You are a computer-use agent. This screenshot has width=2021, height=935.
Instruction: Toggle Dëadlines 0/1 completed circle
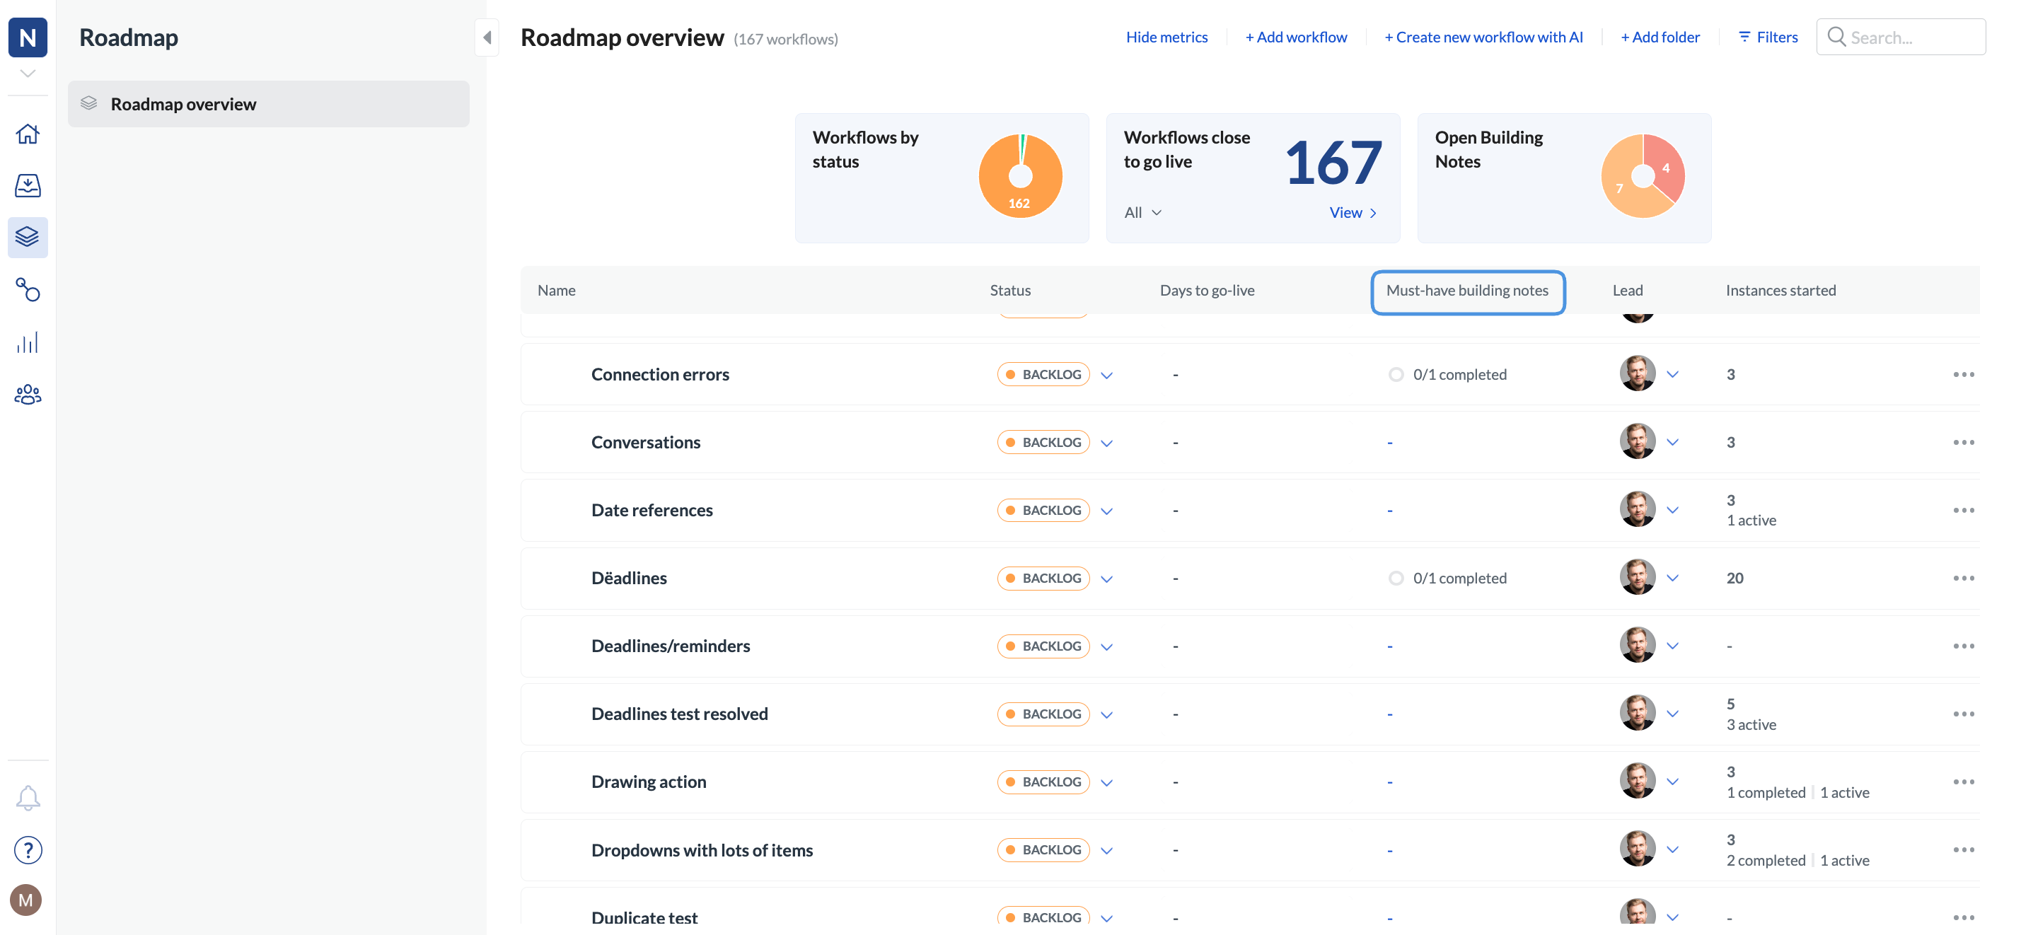pyautogui.click(x=1396, y=578)
